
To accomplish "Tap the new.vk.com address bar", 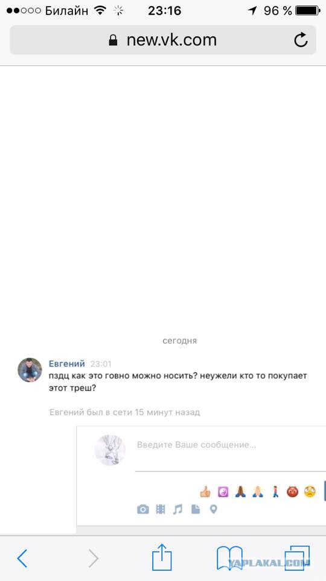I will click(162, 40).
